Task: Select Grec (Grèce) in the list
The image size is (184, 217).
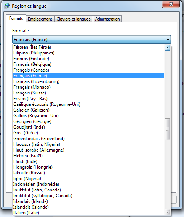Action: (88, 133)
